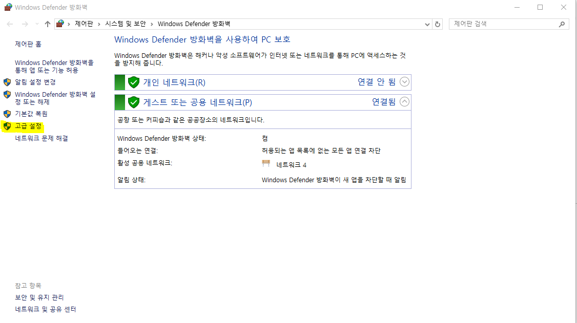
Task: Click the search magnifier icon
Action: tap(562, 24)
